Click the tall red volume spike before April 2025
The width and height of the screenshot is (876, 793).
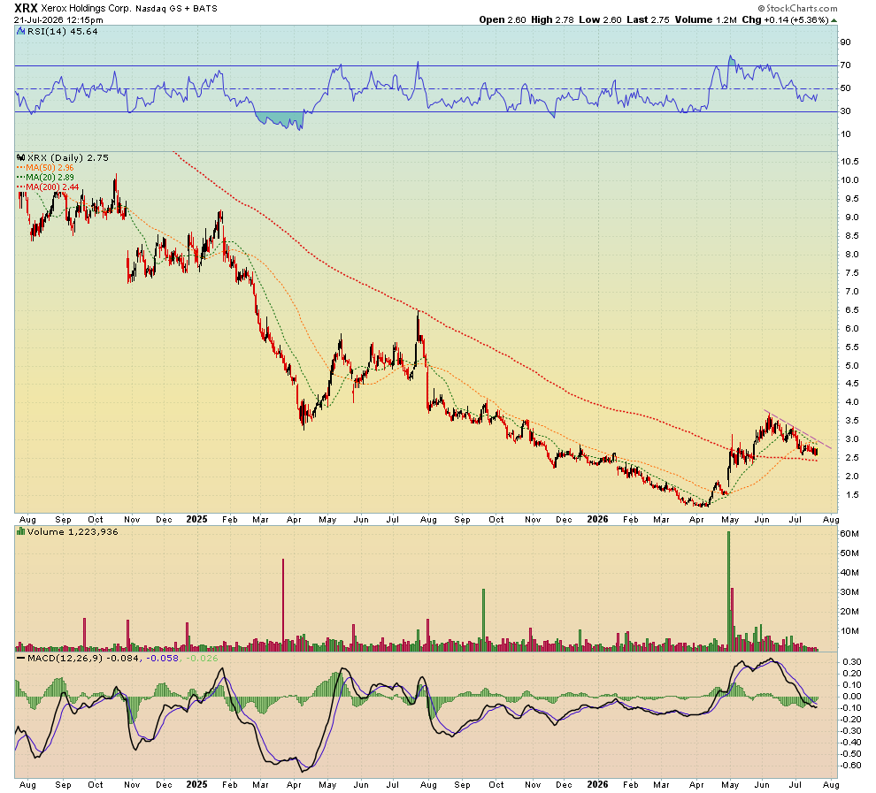pyautogui.click(x=283, y=605)
